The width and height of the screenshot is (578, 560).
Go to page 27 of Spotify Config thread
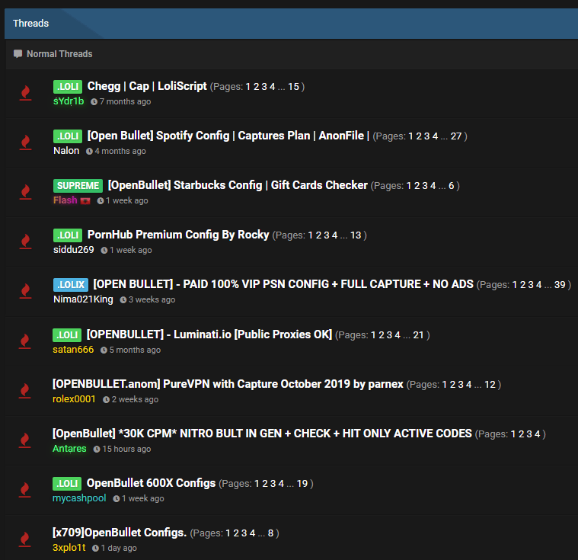tap(456, 136)
